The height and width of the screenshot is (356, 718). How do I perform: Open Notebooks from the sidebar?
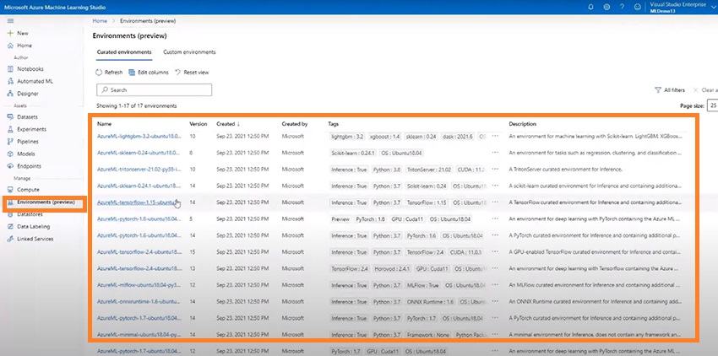tap(25, 68)
